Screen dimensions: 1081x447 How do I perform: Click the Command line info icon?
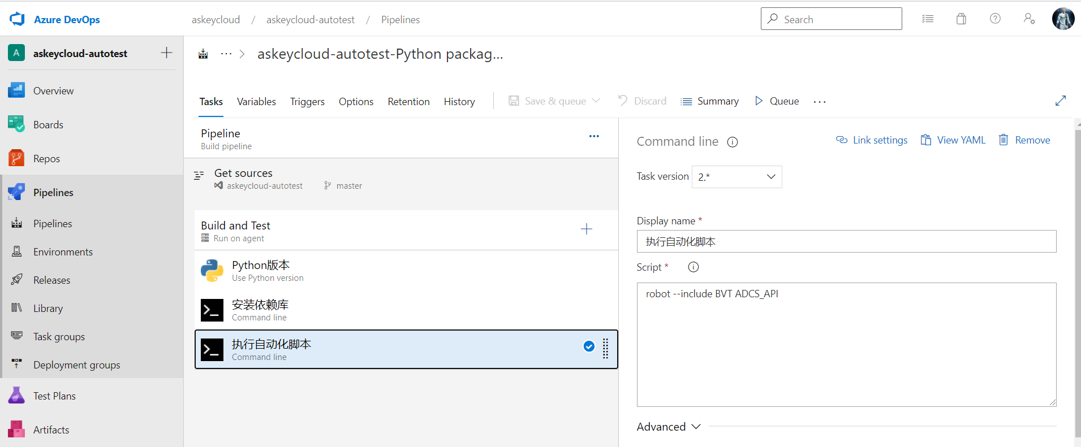(733, 142)
